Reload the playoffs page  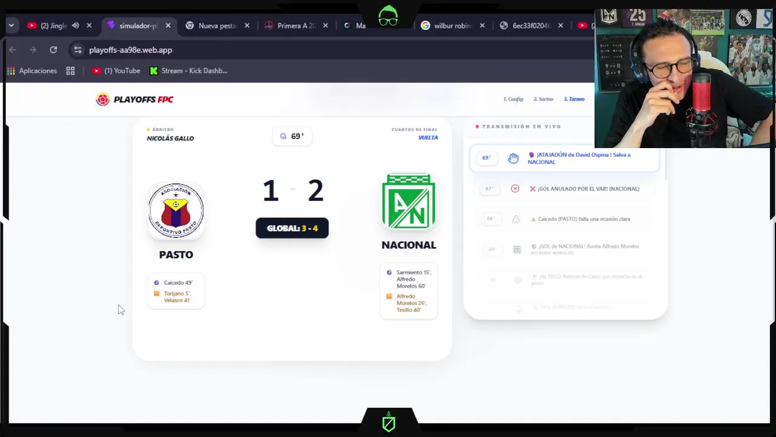(53, 50)
